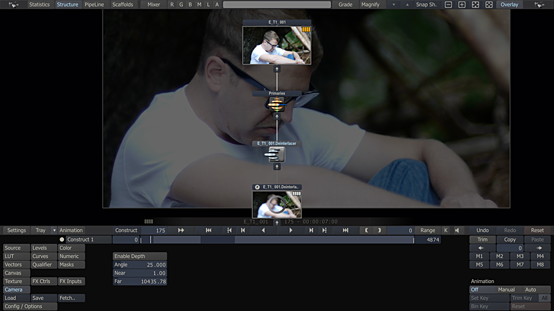Screen dimensions: 554x311
Task: Select the Deinterlacer node icon
Action: (276, 154)
